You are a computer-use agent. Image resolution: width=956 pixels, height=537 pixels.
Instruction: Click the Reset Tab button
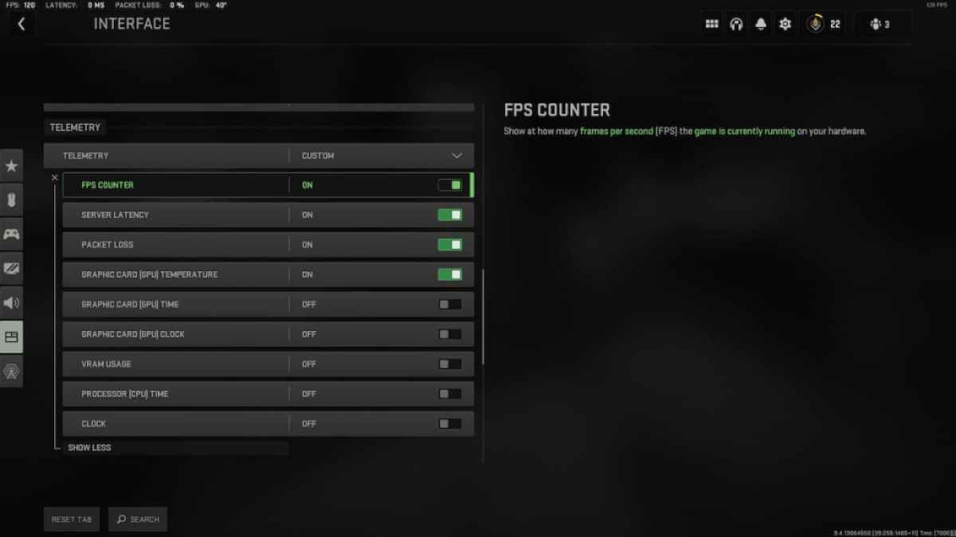72,519
